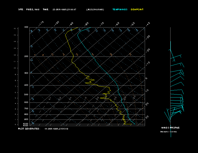Image resolution: width=198 pixels, height=153 pixels.
Task: Click the 400 pressure level label
Action: (x=26, y=85)
